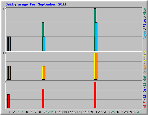Click green day 3 on the x-axis
The height and width of the screenshot is (115, 148).
click(18, 112)
